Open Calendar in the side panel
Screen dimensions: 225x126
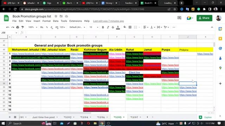click(x=220, y=29)
